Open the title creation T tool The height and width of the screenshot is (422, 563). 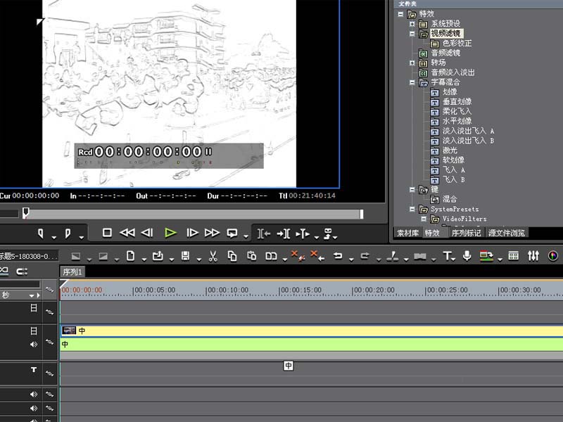tap(447, 256)
